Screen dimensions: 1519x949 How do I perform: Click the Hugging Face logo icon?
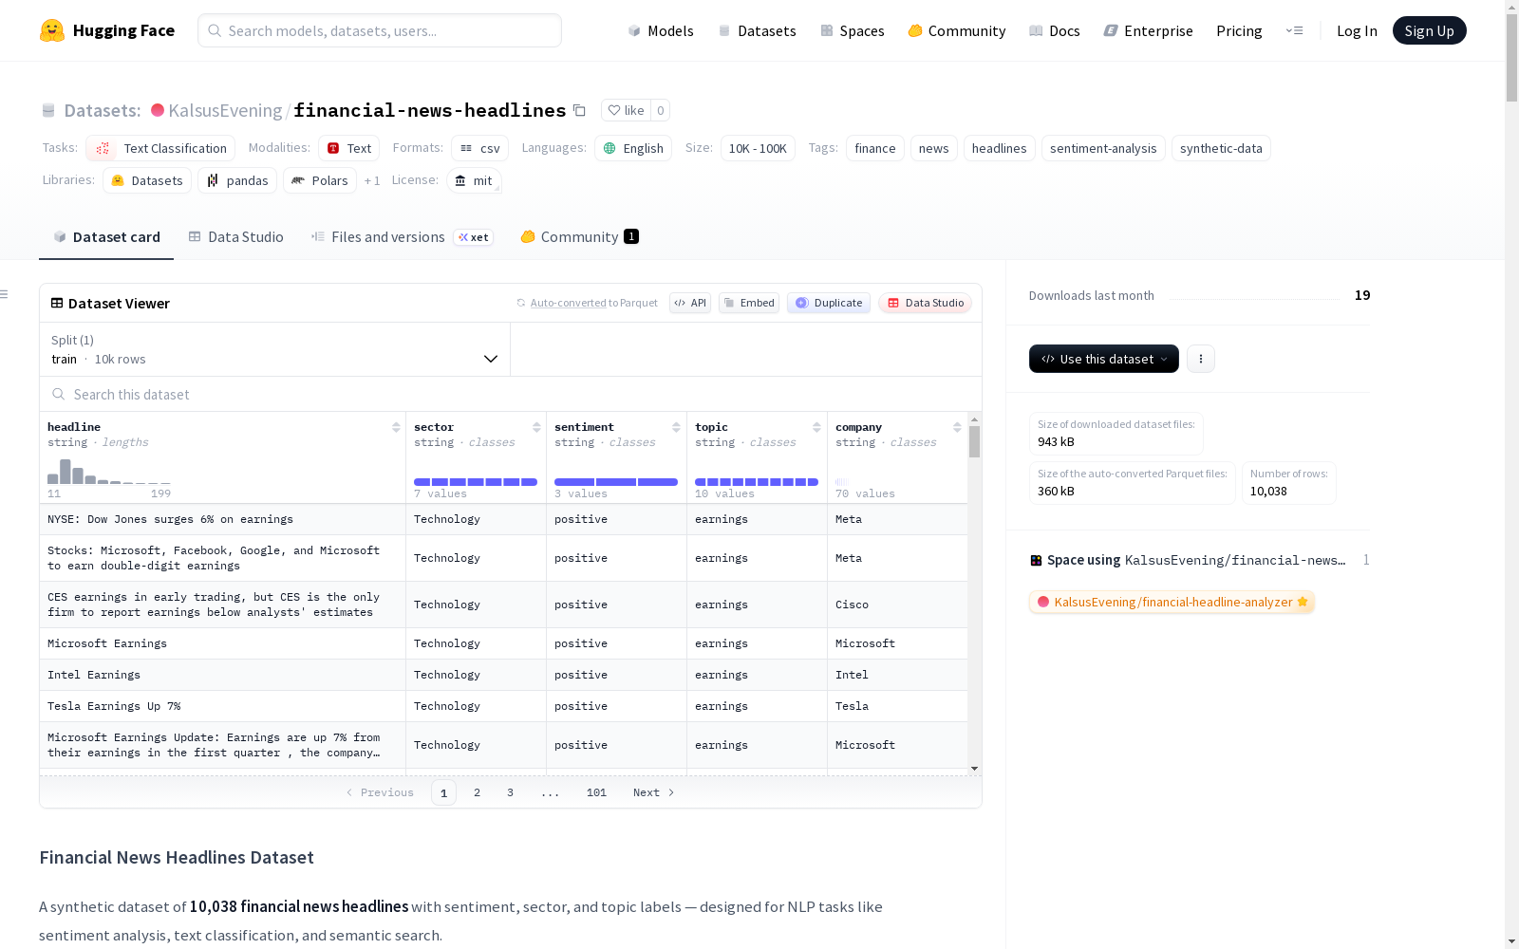click(52, 30)
